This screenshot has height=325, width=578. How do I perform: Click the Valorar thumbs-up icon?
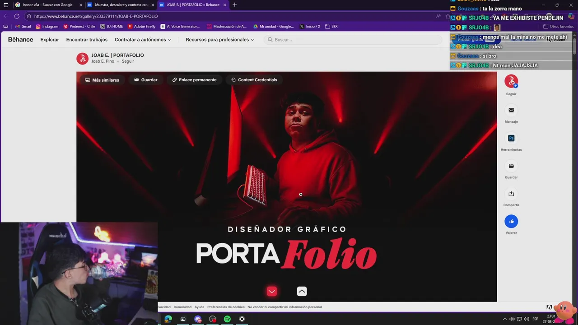[x=511, y=221]
